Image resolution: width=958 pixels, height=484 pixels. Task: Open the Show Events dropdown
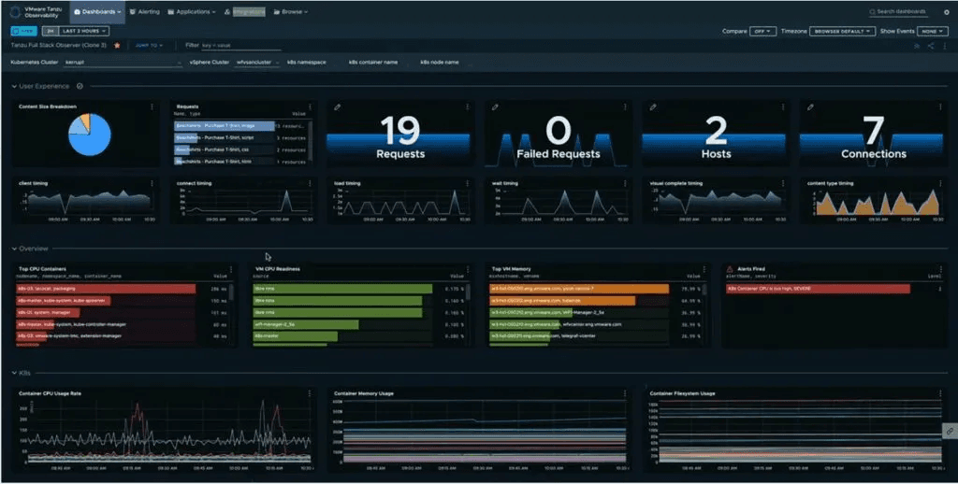click(x=934, y=31)
